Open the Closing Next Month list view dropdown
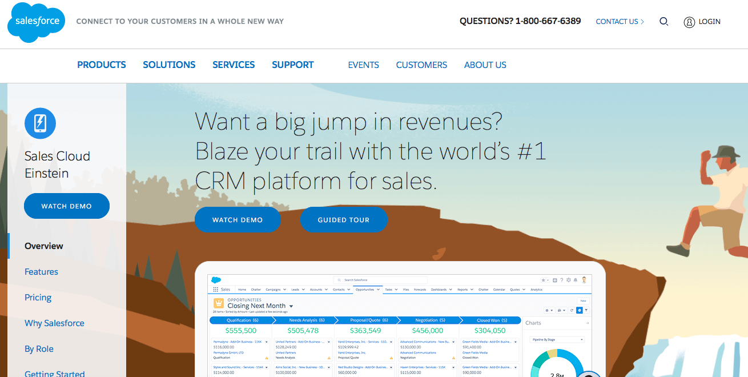The height and width of the screenshot is (377, 748). tap(291, 307)
